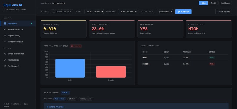Screen dimensions: 237x109
Task: Click the Audit report document icon
Action: (5, 66)
